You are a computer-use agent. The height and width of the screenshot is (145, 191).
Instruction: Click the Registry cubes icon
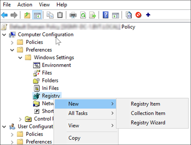36,96
